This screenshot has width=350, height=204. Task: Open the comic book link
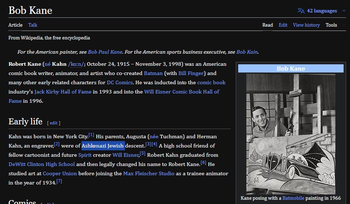[x=211, y=82]
